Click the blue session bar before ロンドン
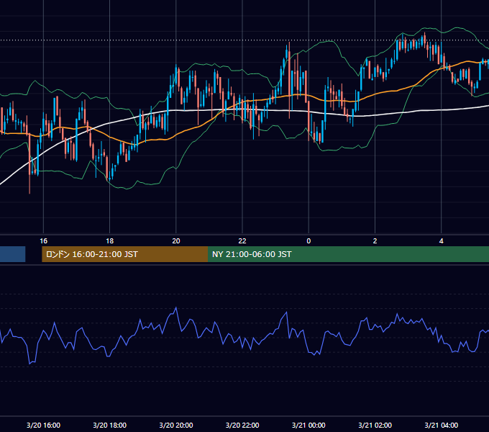Viewport: 489px width, 432px height. [12, 254]
